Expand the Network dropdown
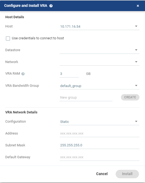 tap(99, 62)
